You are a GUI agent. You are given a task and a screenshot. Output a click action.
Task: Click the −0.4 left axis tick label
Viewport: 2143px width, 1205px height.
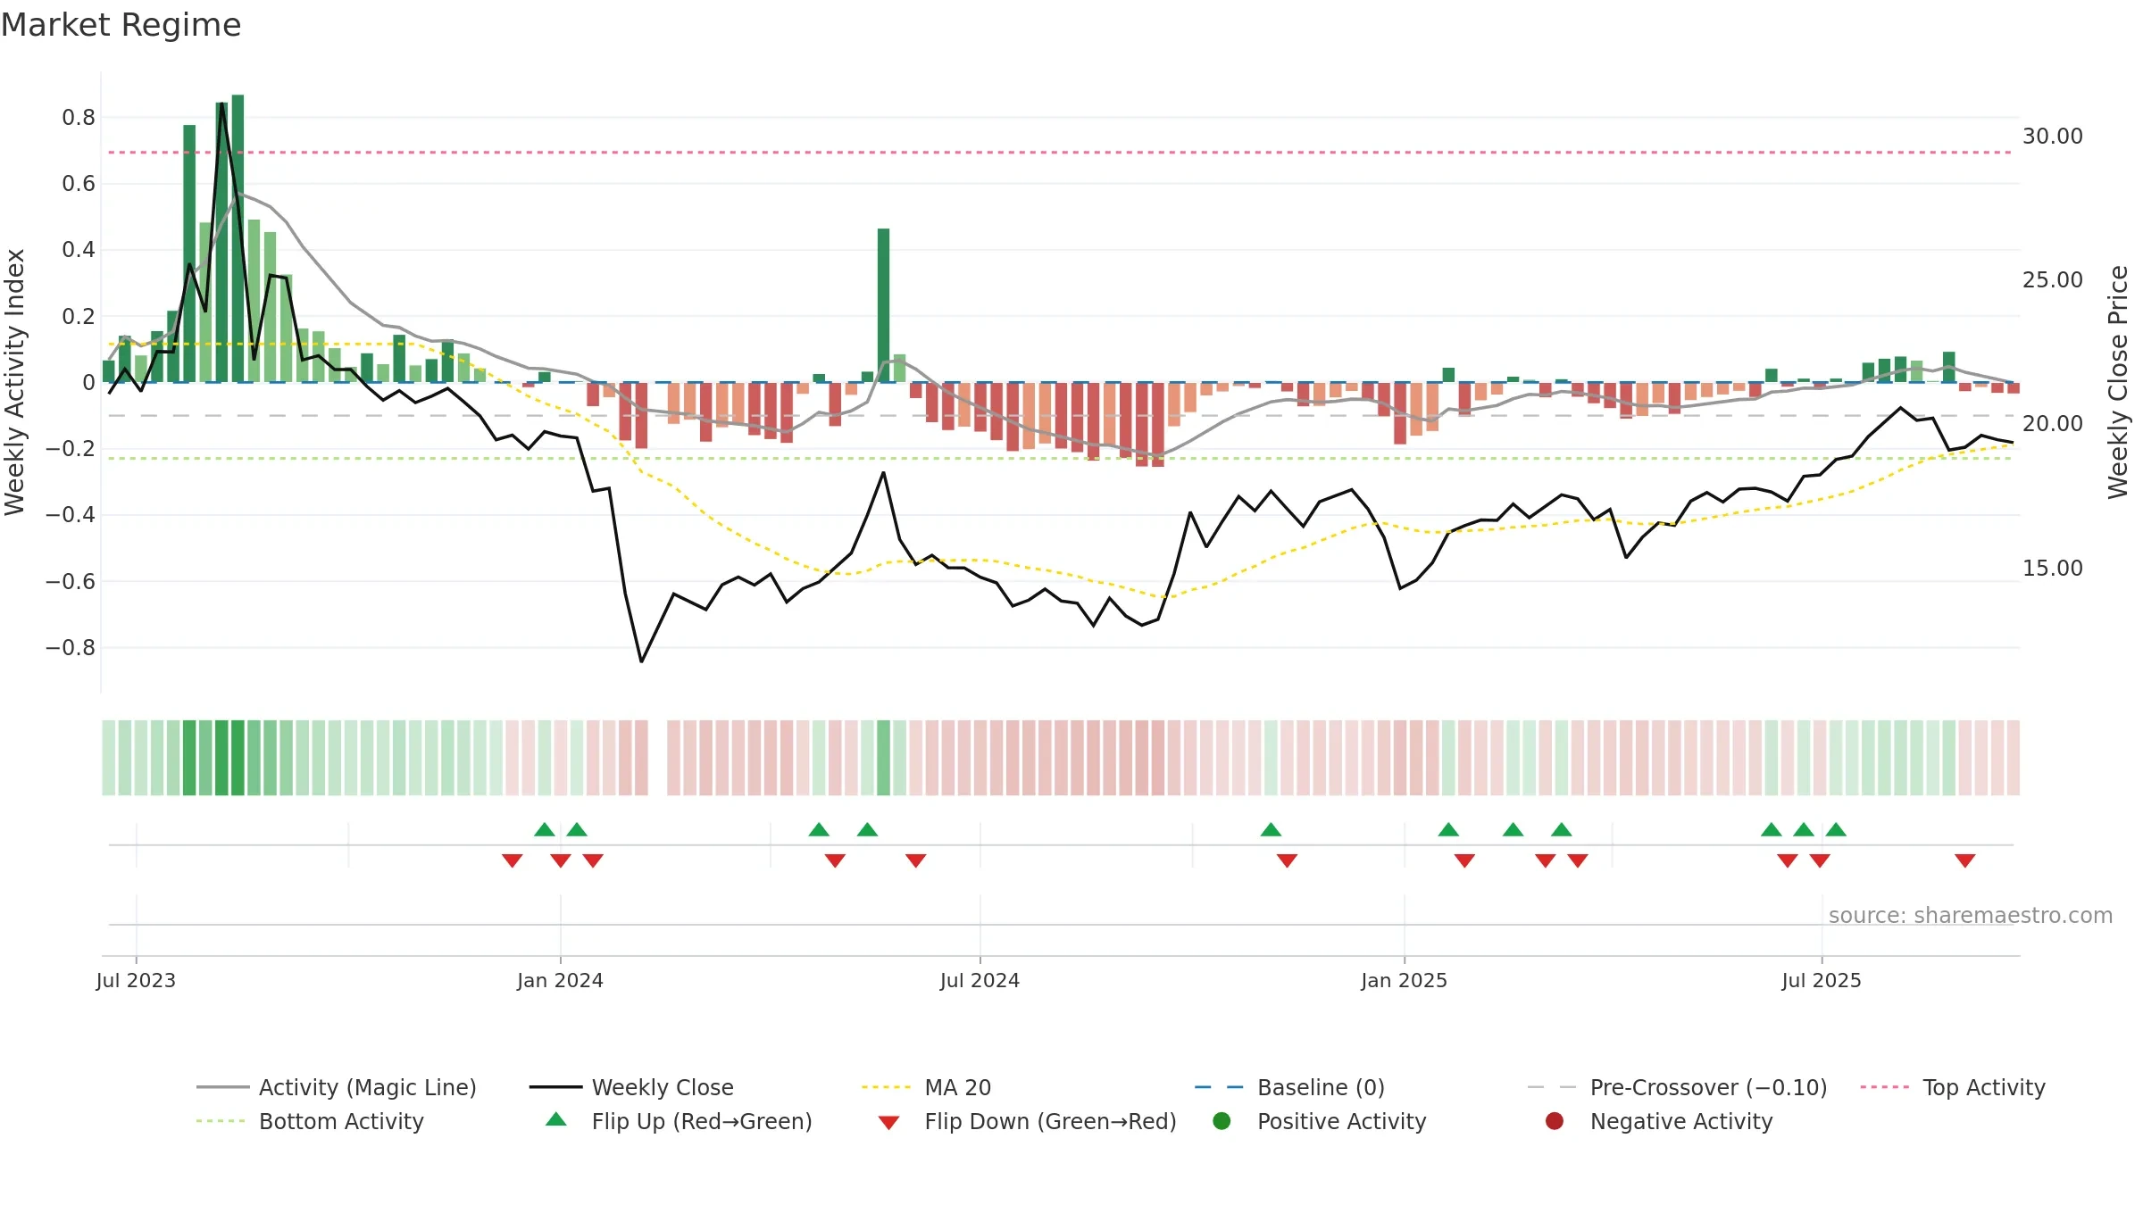71,515
